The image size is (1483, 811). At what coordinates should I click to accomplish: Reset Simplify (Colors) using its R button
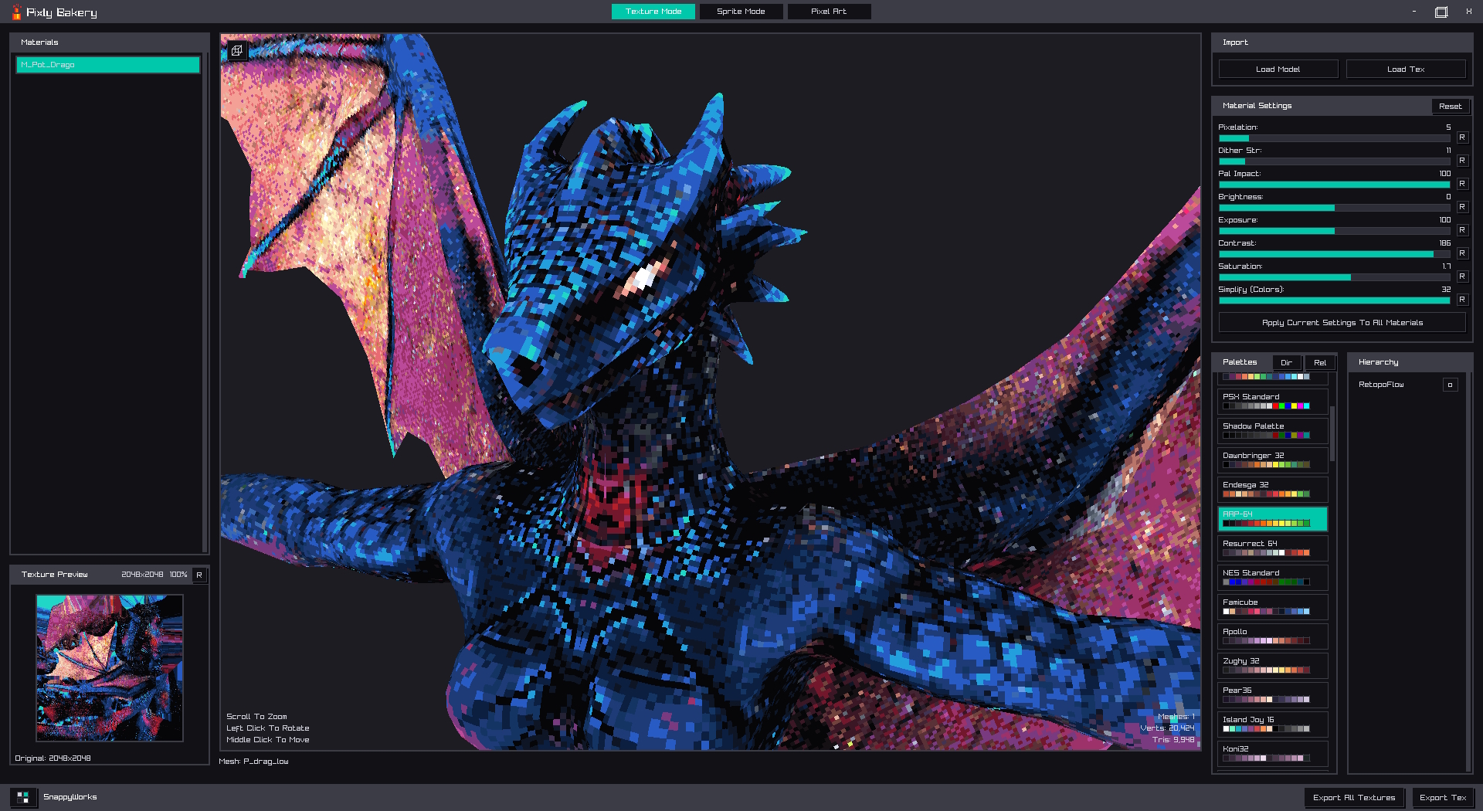(x=1461, y=300)
